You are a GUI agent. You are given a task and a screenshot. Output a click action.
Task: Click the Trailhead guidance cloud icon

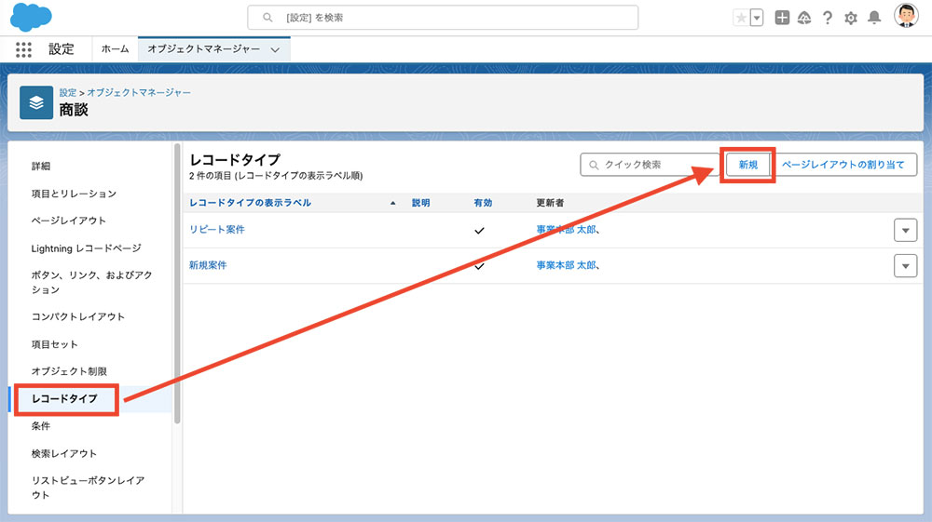(804, 18)
